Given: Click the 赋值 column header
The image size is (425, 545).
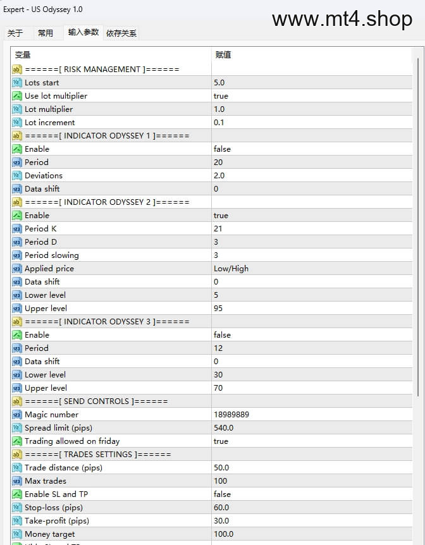Looking at the screenshot, I should click(x=312, y=54).
